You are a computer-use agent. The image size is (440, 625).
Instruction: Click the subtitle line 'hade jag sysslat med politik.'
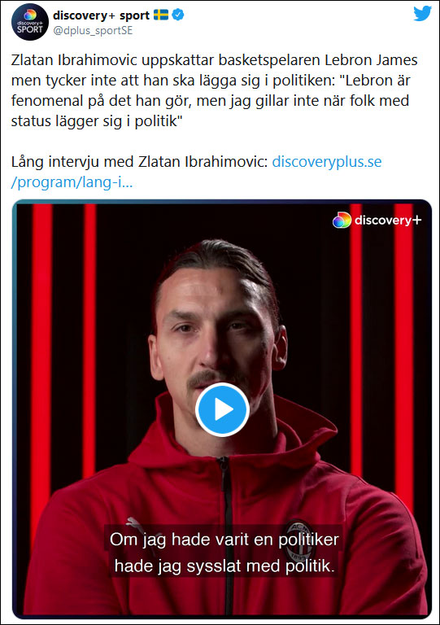[x=224, y=566]
